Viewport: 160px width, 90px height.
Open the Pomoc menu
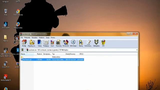click(53, 37)
